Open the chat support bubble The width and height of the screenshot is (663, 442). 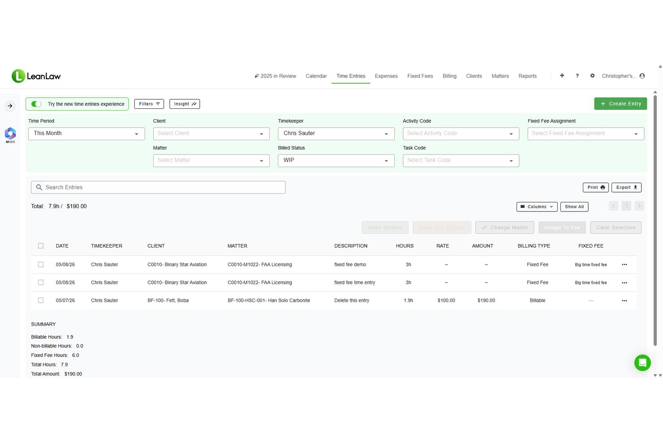click(x=642, y=363)
